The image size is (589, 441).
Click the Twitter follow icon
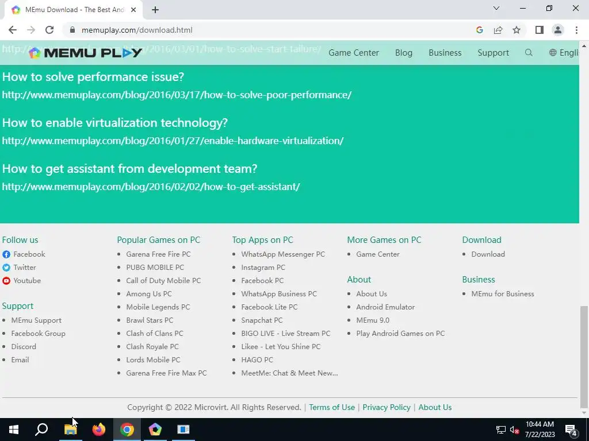[x=6, y=268]
